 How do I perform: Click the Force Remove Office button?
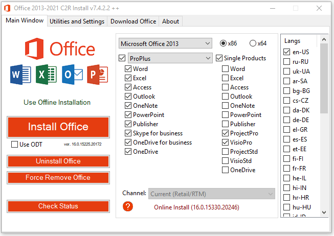[x=58, y=178]
